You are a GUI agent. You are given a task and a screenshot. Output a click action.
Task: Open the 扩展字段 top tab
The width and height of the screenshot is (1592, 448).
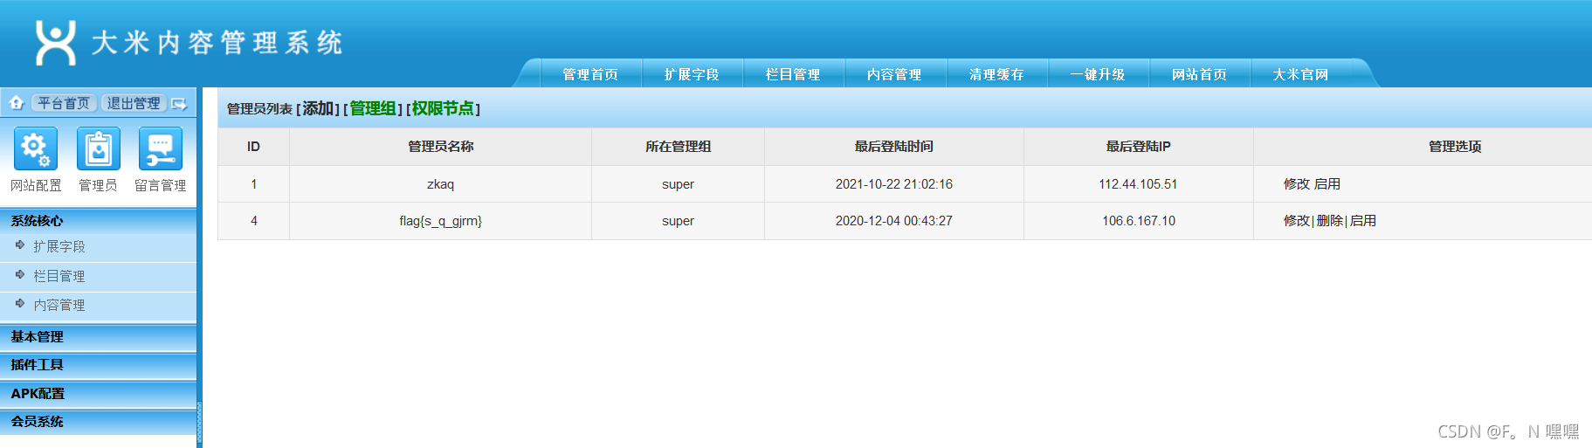[692, 74]
